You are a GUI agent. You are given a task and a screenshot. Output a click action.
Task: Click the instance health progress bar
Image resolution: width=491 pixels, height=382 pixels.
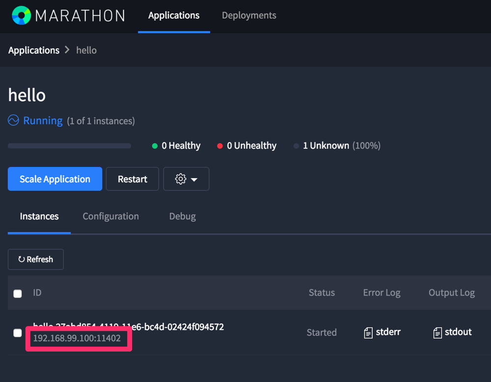[x=69, y=146]
